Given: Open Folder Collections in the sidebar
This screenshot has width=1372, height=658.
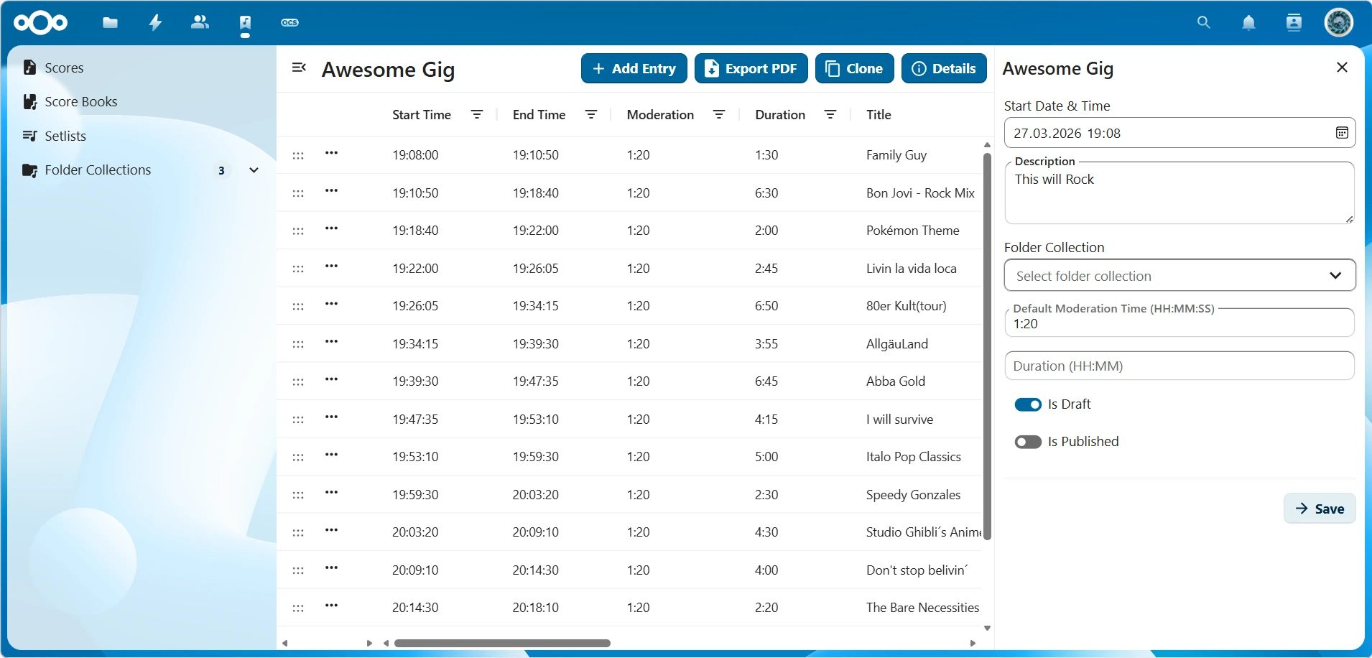Looking at the screenshot, I should [98, 170].
